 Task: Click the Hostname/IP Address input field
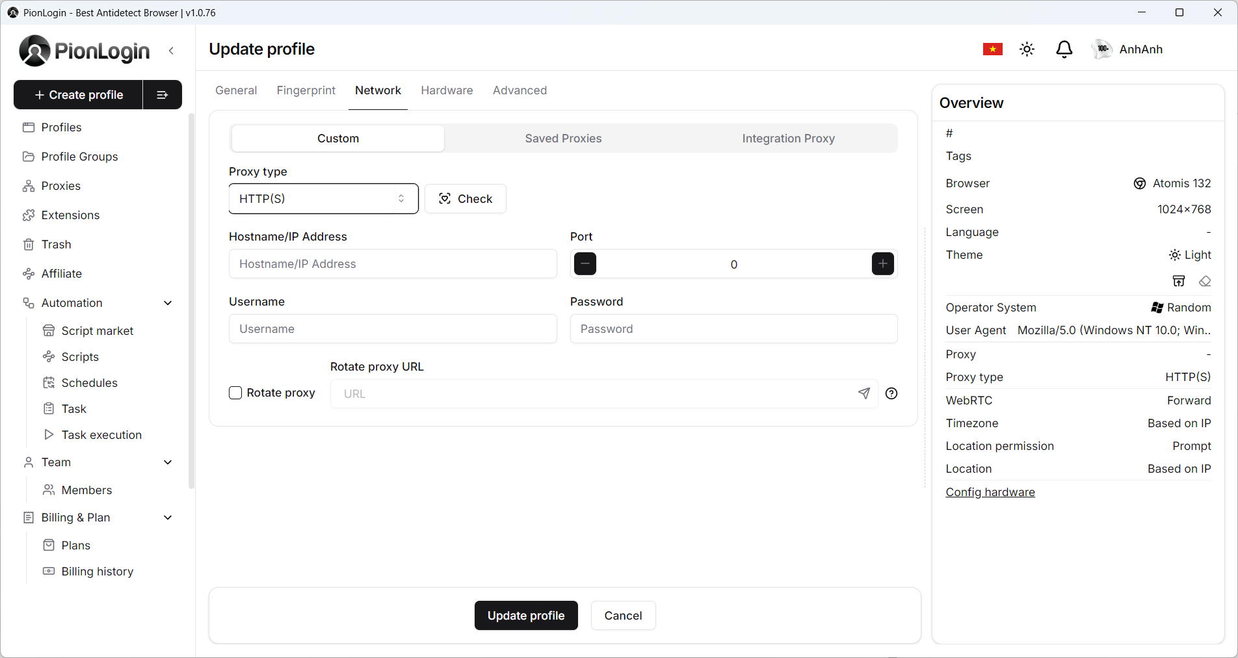393,264
